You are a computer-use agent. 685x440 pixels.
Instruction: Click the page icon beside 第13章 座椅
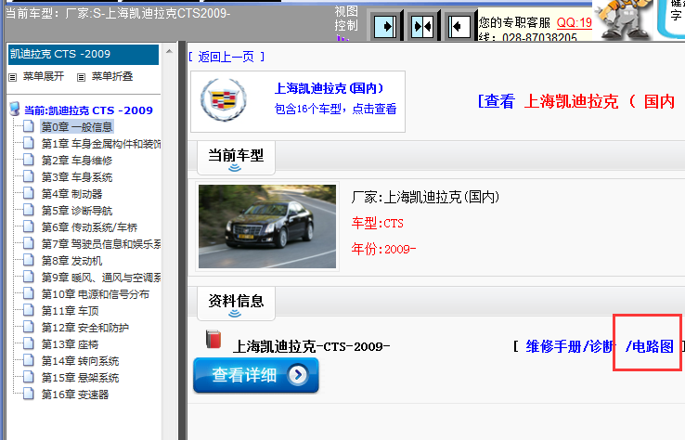(x=29, y=343)
